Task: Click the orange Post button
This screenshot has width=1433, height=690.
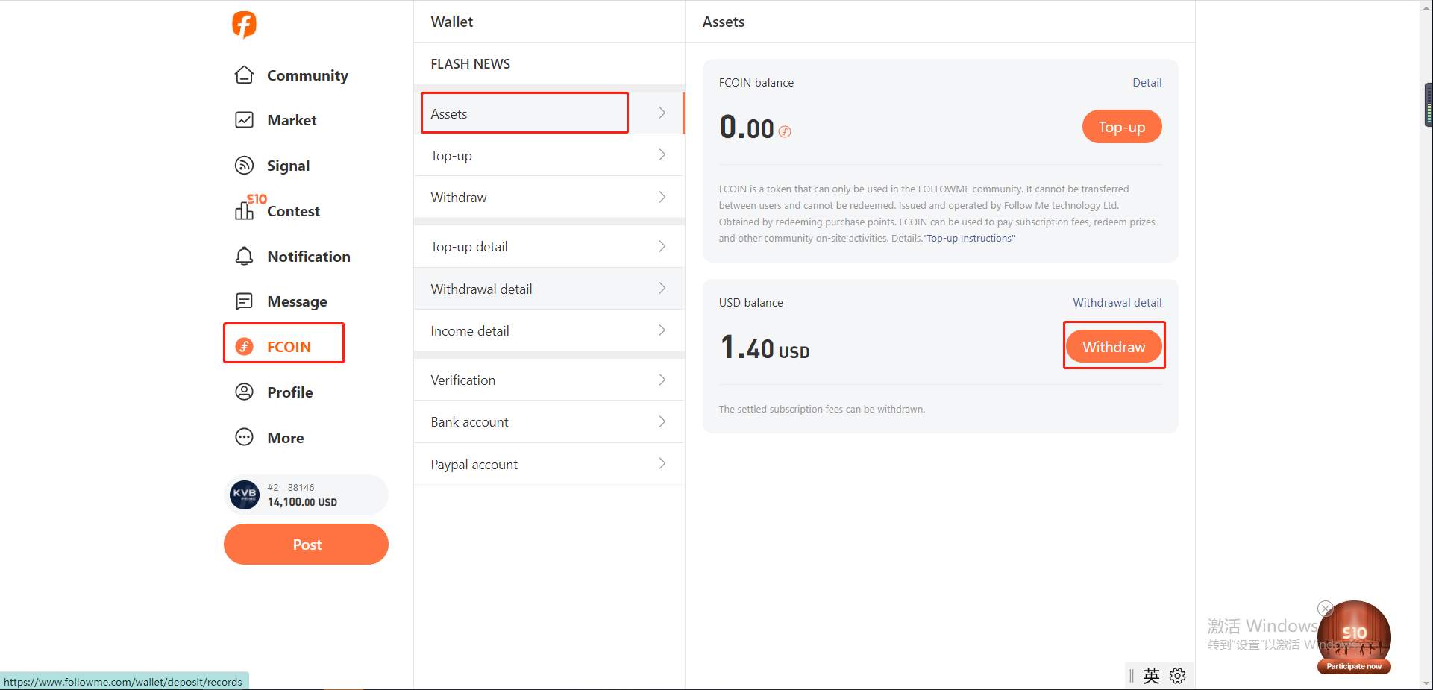Action: pyautogui.click(x=306, y=544)
